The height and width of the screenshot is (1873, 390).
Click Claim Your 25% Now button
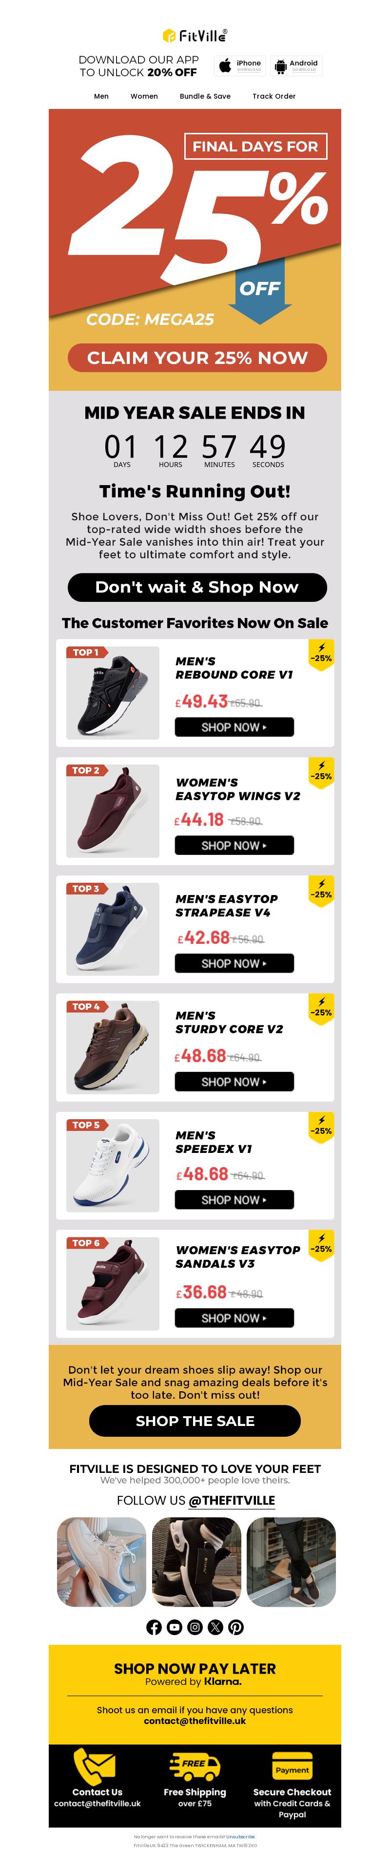[197, 358]
